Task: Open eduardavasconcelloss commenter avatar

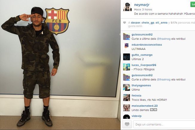Action: coord(127,47)
